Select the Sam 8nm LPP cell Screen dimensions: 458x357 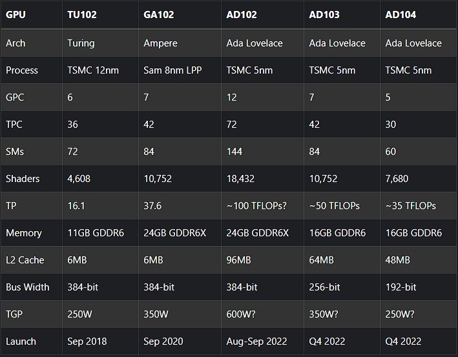click(172, 70)
